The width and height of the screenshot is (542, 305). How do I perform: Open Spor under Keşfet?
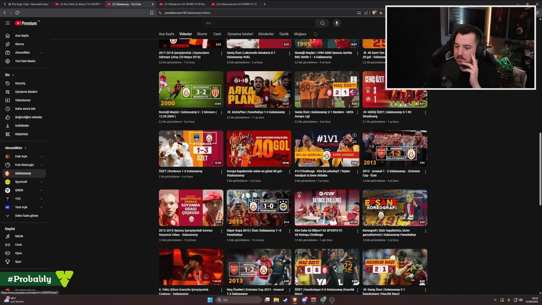[23, 262]
